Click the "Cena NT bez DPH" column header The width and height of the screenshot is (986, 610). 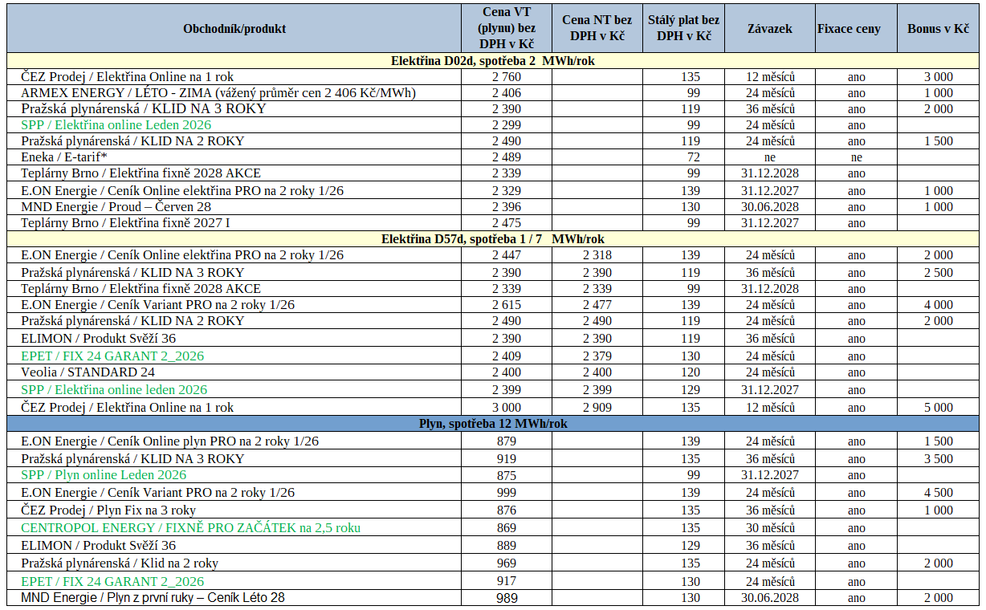(597, 28)
